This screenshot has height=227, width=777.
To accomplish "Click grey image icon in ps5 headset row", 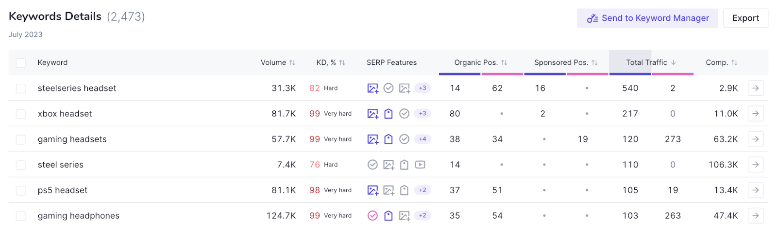I will [388, 190].
